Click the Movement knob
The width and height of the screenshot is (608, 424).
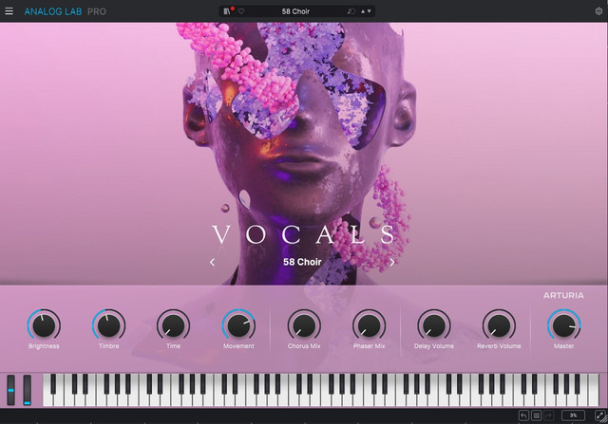click(x=238, y=325)
